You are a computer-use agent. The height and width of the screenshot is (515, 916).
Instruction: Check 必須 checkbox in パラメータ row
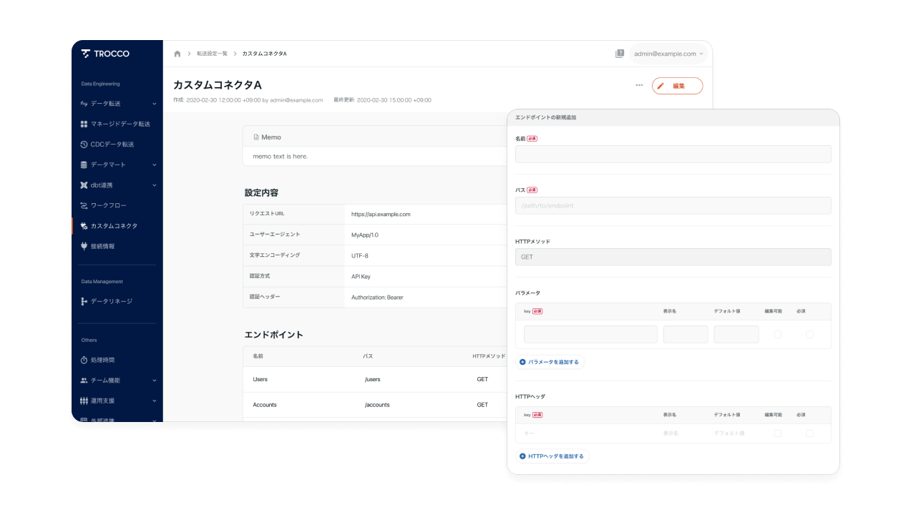click(809, 334)
